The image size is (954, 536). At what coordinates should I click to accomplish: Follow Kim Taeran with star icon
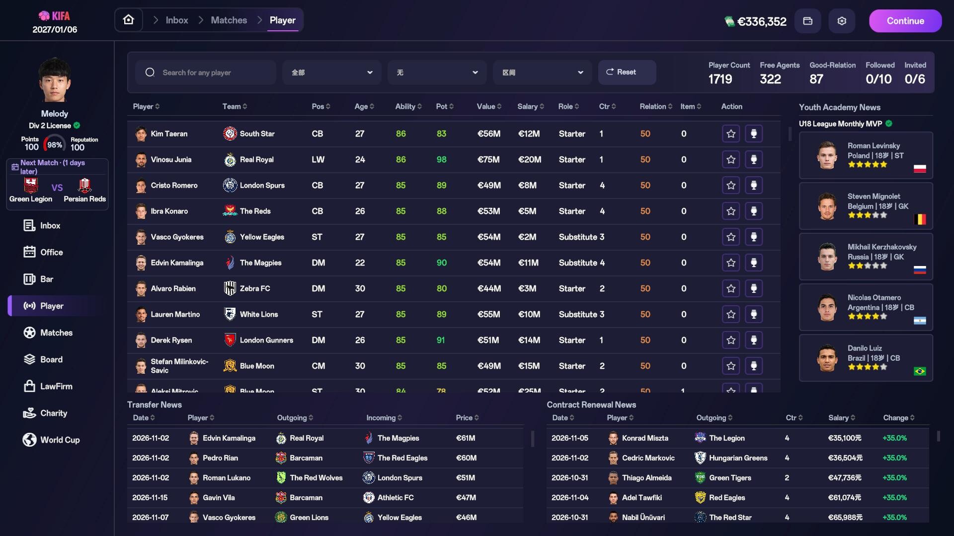731,134
